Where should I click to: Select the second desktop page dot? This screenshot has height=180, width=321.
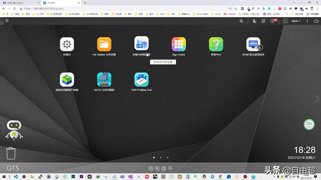161,157
